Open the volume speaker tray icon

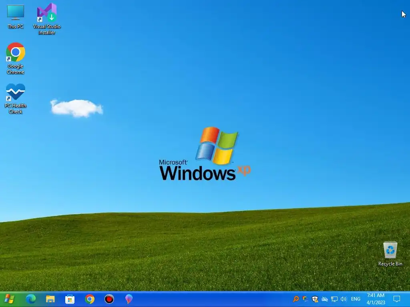(344, 299)
